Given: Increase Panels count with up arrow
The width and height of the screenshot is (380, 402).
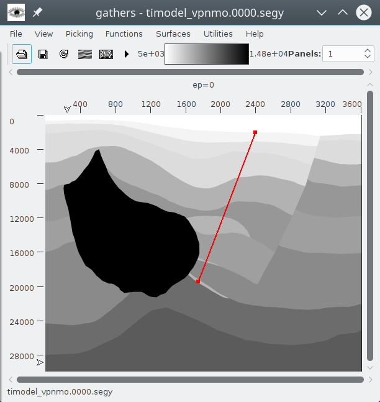Looking at the screenshot, I should (x=368, y=50).
